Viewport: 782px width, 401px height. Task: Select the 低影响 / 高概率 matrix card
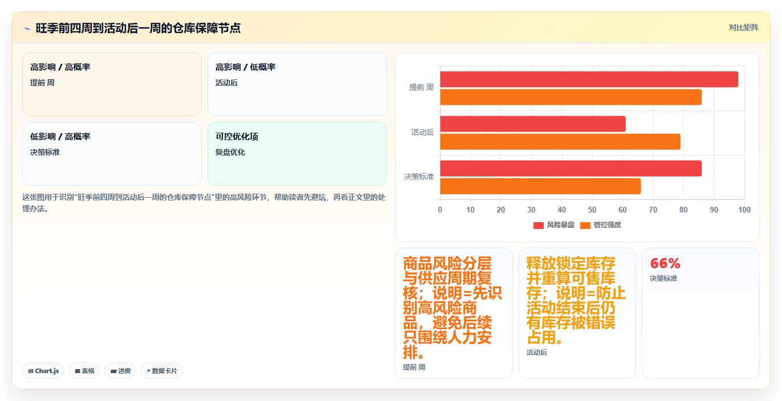[x=112, y=154]
